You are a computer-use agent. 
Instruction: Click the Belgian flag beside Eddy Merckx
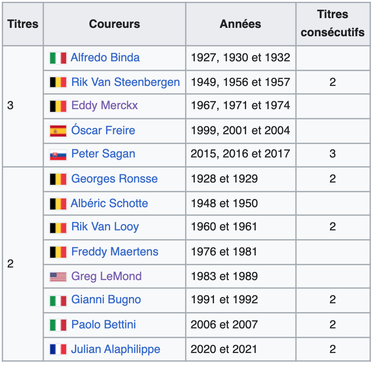click(x=58, y=106)
